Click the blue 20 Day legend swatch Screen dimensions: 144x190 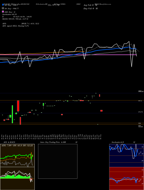point(3,5)
